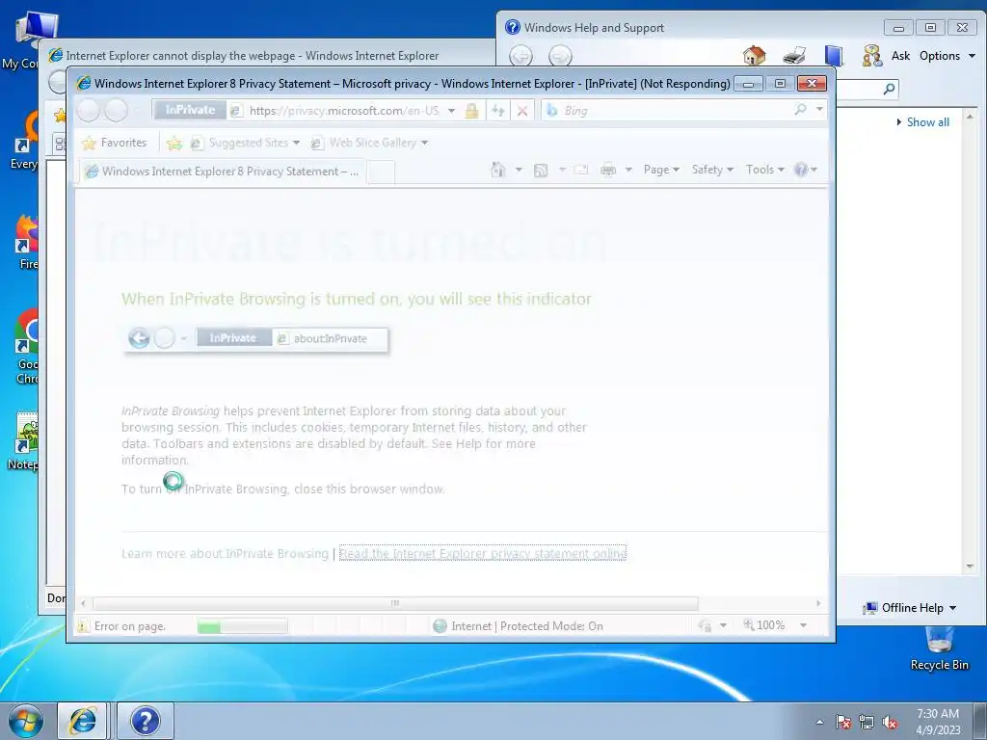The height and width of the screenshot is (740, 987).
Task: Click Help and Support taskbar button
Action: point(145,721)
